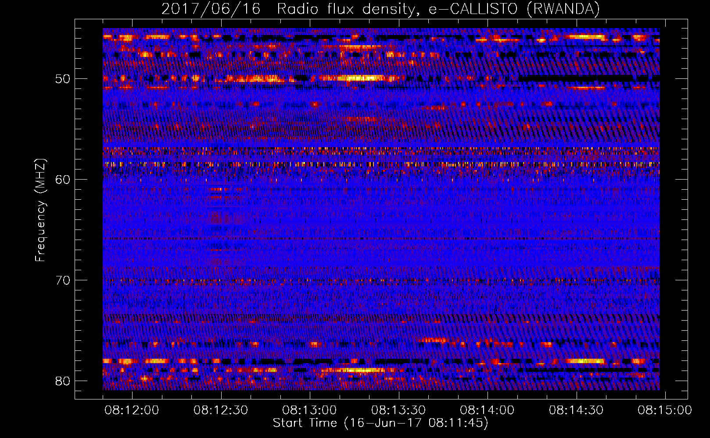Click the 08:14:00 time tick label
Image resolution: width=710 pixels, height=438 pixels.
pos(487,410)
